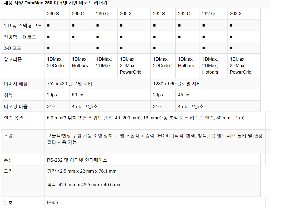Click the 2-D 코드 square mark under 262 X
281x209 pixels.
[x=231, y=48]
